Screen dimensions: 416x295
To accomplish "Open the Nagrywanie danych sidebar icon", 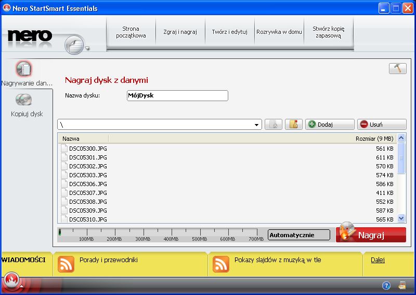I will [24, 69].
